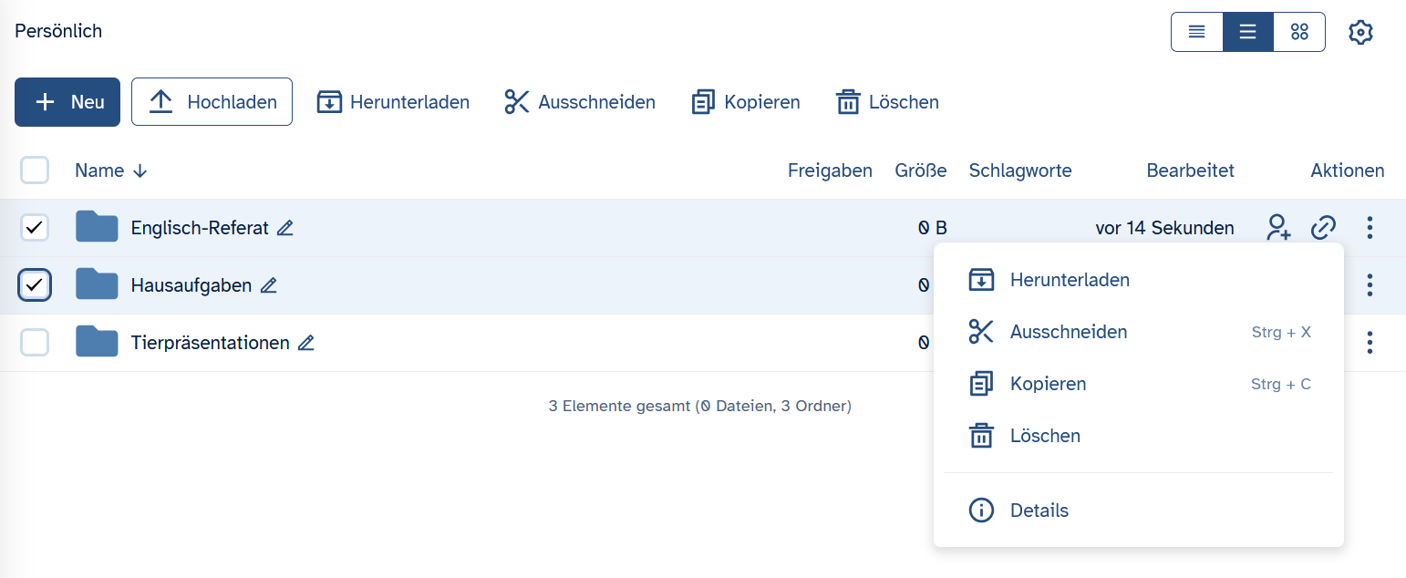Click edit pencil beside Tierpräsentationen

(306, 343)
